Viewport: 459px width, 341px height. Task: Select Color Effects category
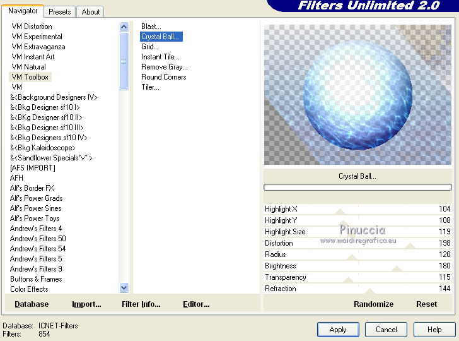pyautogui.click(x=29, y=289)
